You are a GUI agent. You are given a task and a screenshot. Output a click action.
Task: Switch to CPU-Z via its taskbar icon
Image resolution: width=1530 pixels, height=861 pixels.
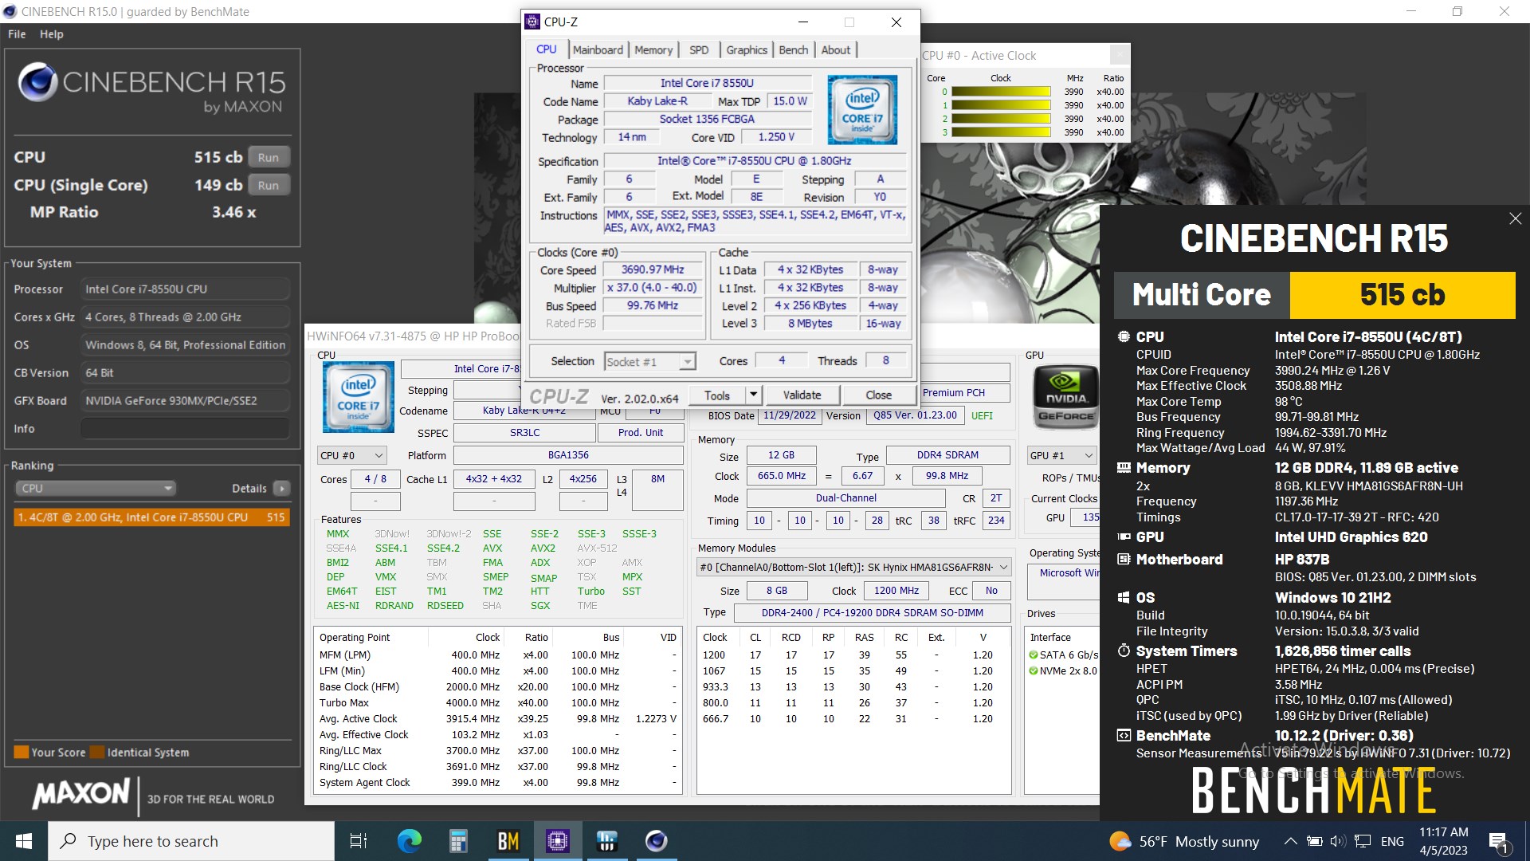(x=557, y=841)
